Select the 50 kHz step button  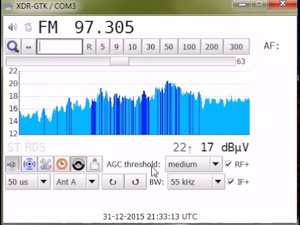click(x=169, y=47)
